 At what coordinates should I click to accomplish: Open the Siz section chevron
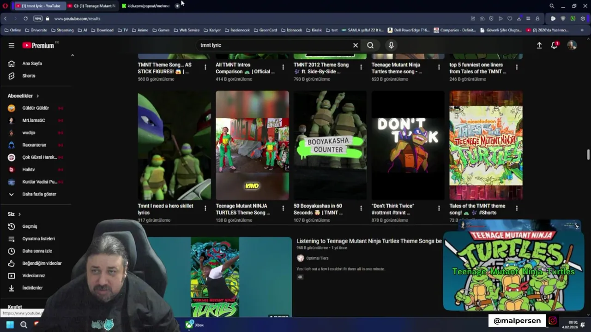19,214
